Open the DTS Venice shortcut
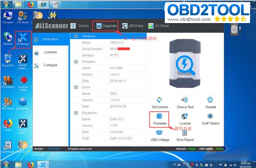 click(8, 104)
